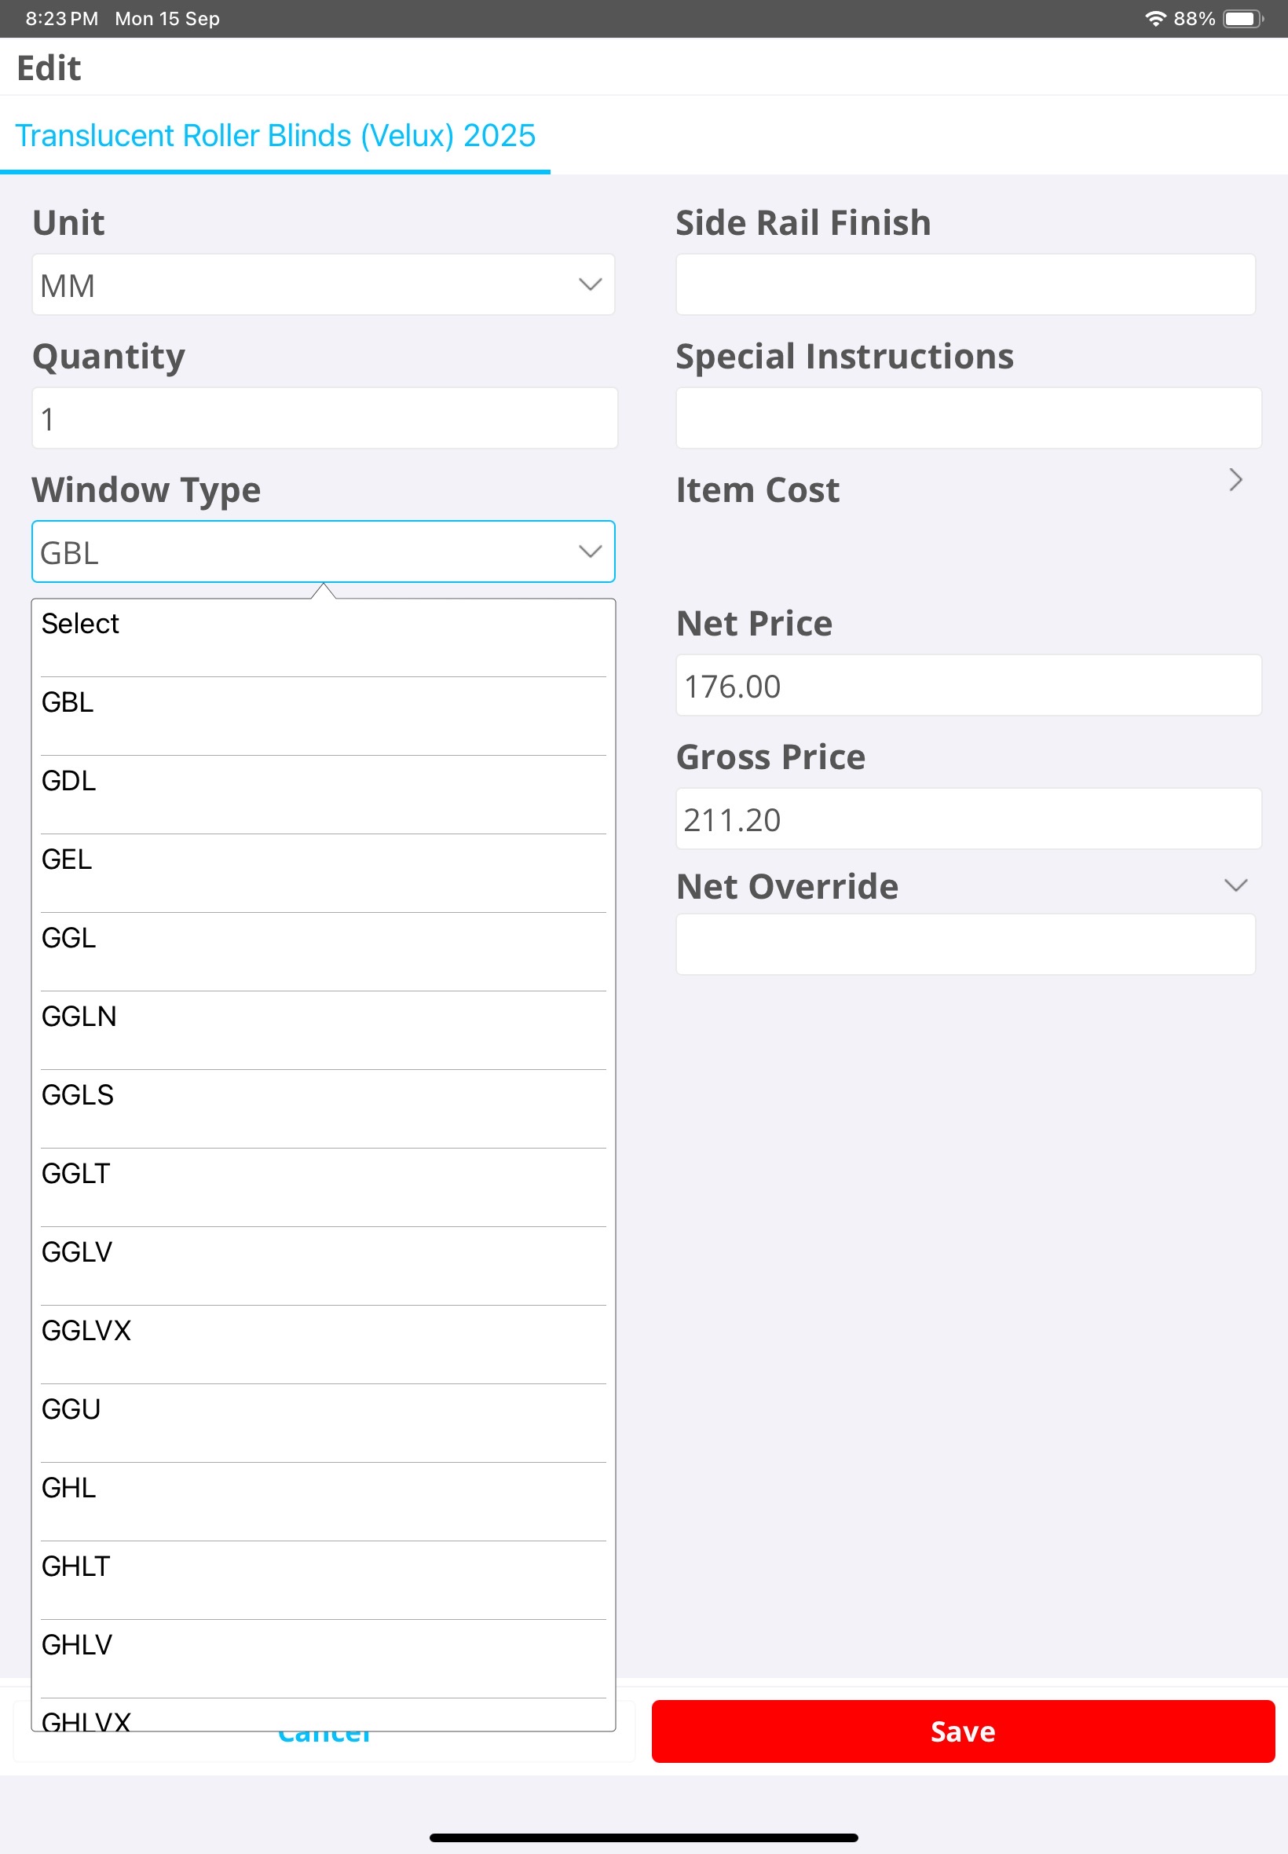Choose the GGLS window type
Image resolution: width=1288 pixels, height=1854 pixels.
coord(323,1095)
